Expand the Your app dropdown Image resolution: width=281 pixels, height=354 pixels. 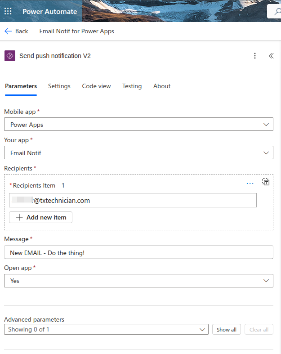pos(266,153)
